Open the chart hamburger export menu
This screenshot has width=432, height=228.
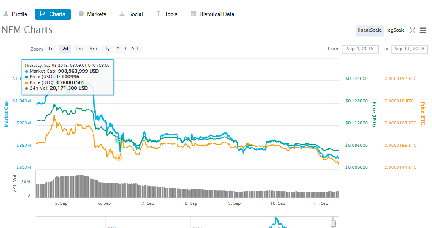tap(423, 30)
